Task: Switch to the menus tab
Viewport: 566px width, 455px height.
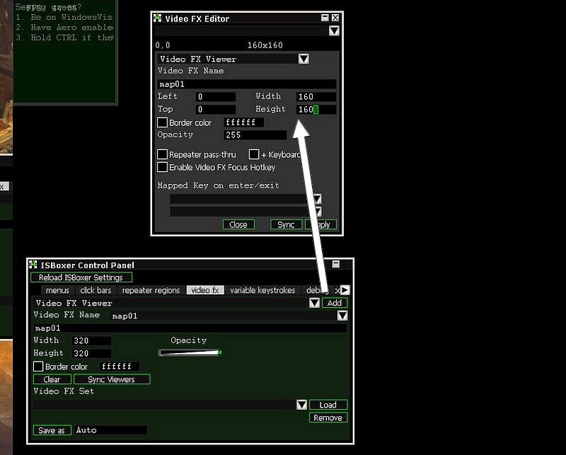Action: 57,290
